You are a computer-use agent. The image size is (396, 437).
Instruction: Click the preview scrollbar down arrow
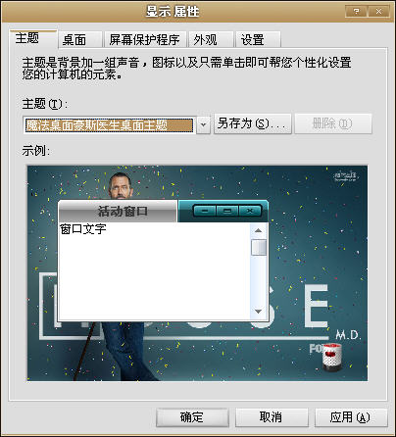point(259,312)
